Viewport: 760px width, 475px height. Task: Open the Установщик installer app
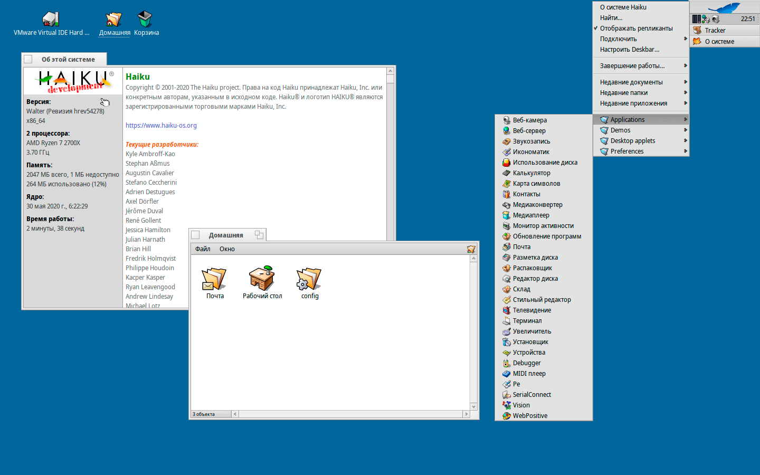(544, 342)
